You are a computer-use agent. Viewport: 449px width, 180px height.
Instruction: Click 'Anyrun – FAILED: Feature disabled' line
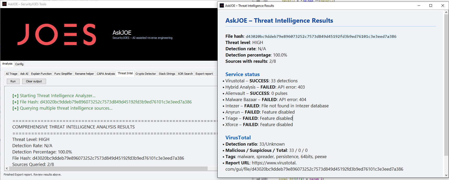tap(260, 112)
